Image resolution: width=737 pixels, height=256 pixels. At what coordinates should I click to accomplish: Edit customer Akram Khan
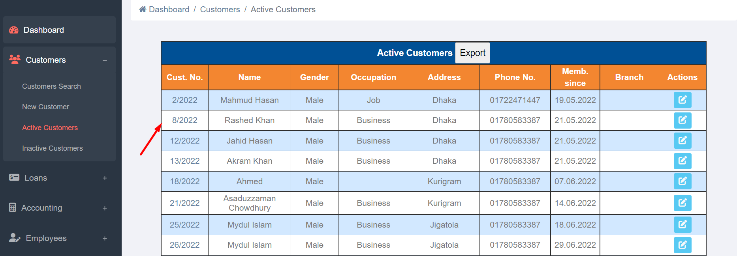[682, 161]
